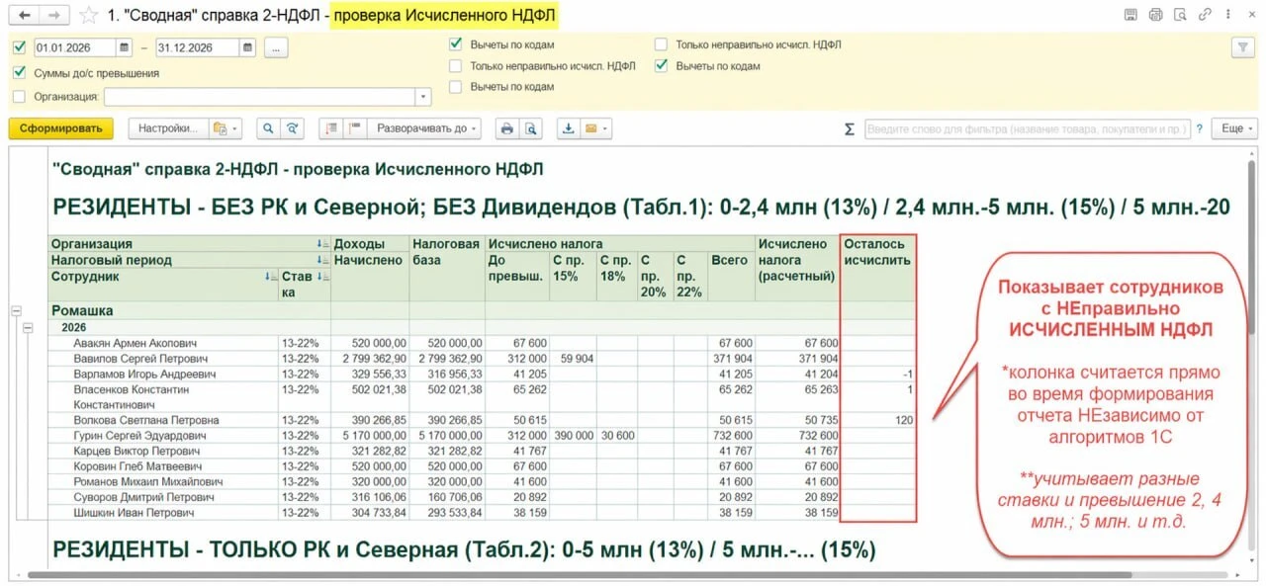The height and width of the screenshot is (586, 1266).
Task: Sort by Организация column arrow icon
Action: pyautogui.click(x=322, y=244)
